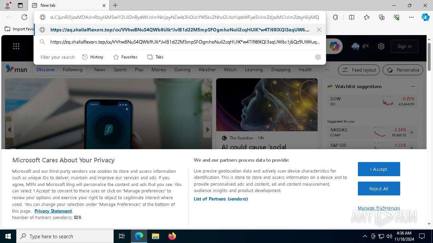Viewport: 433px width, 243px height.
Task: Select the Discover feed tab
Action: point(46,70)
